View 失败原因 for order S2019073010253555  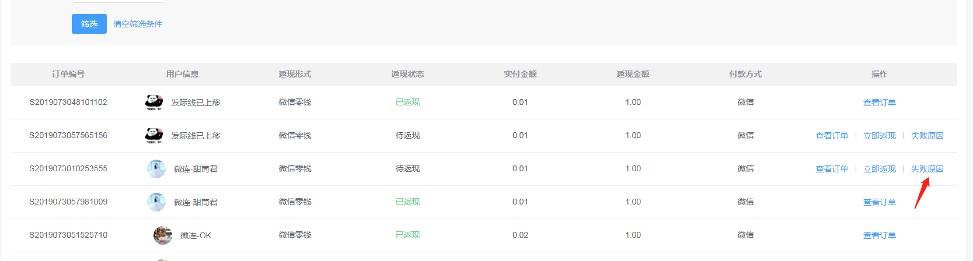click(927, 169)
